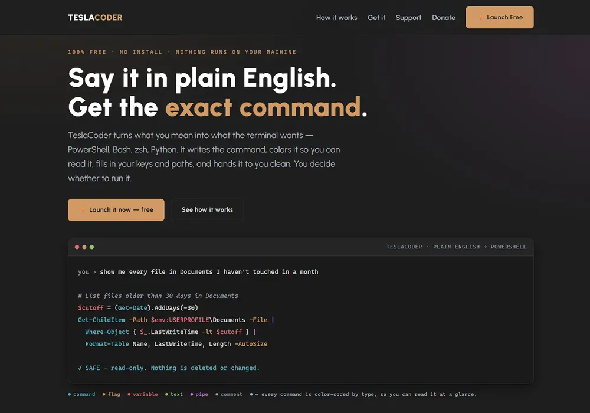Click the 'comment' legend label

click(231, 394)
